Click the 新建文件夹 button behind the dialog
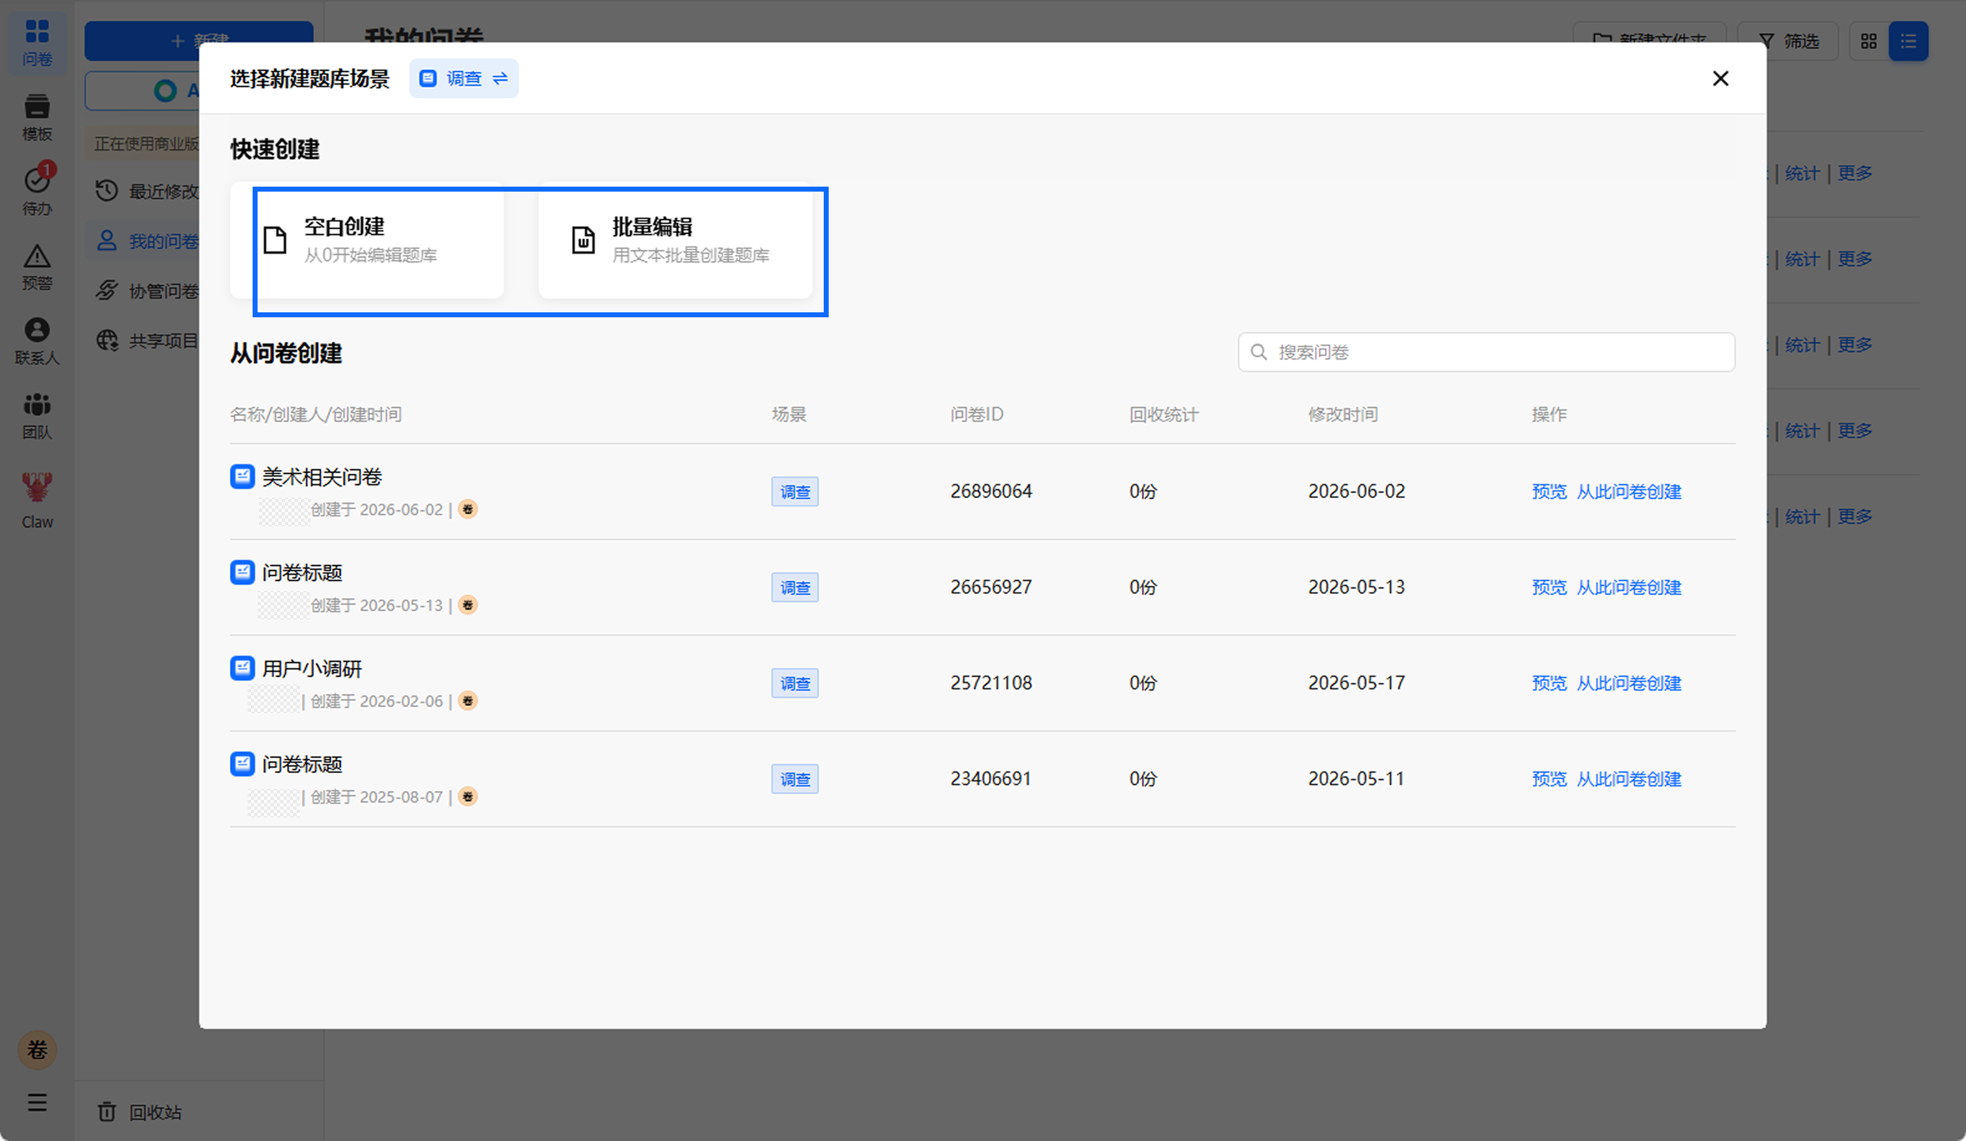Viewport: 1966px width, 1141px height. (x=1649, y=32)
